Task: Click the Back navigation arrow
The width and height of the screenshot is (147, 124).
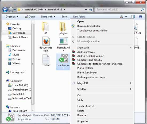Action: pyautogui.click(x=5, y=10)
